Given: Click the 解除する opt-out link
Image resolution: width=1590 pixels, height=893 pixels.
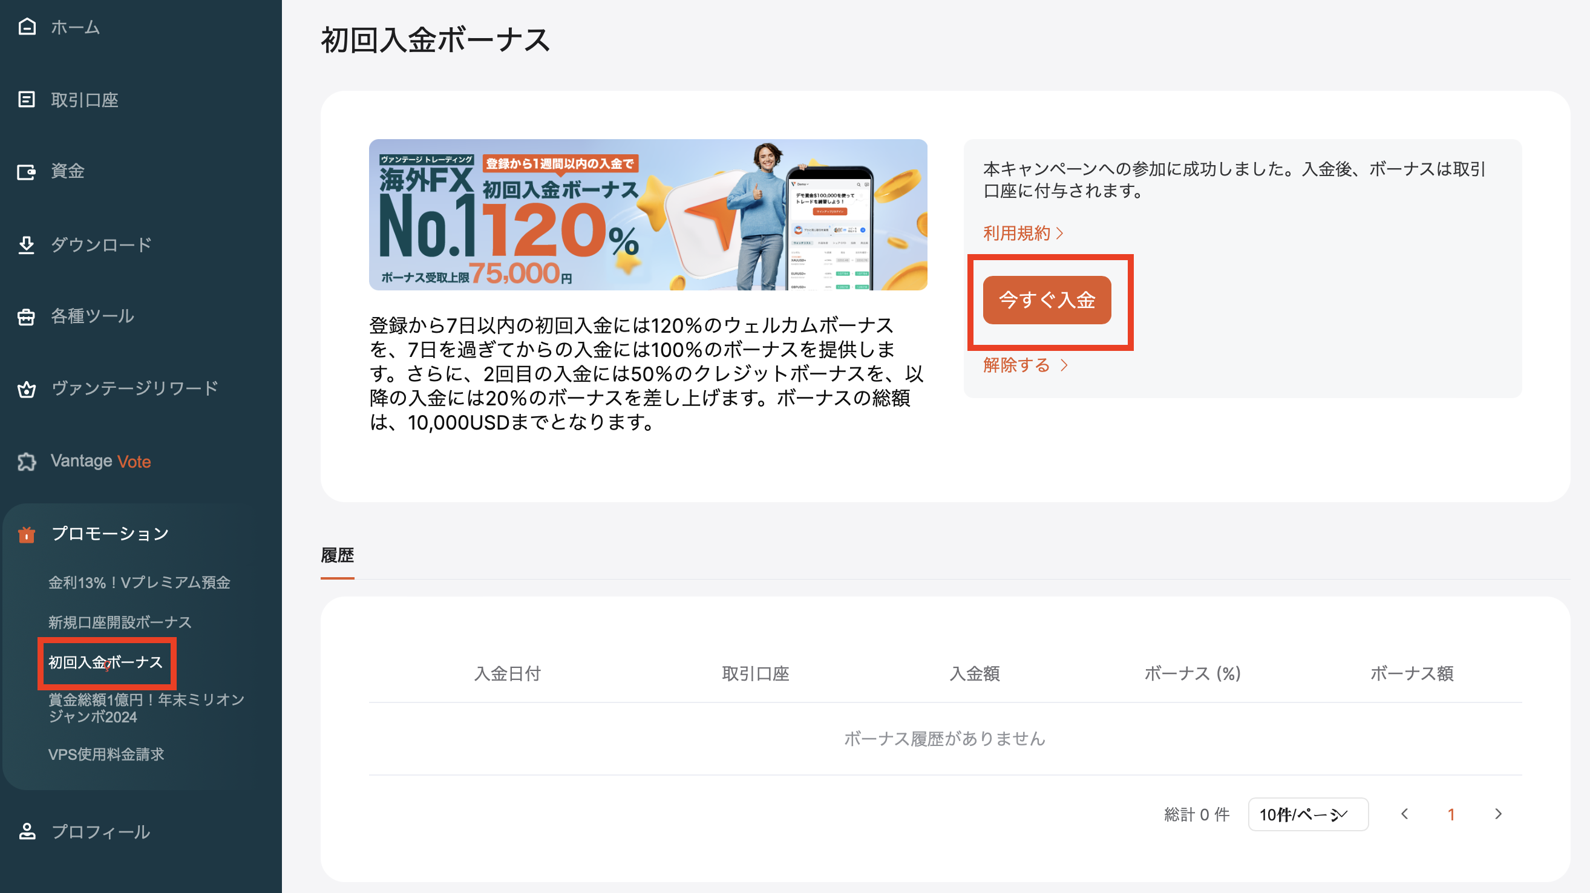Looking at the screenshot, I should [1026, 365].
